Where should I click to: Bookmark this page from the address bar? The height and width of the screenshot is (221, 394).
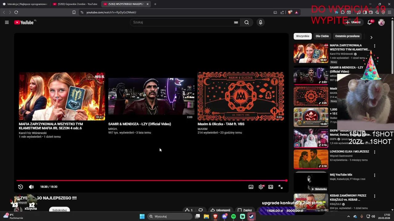point(74,12)
